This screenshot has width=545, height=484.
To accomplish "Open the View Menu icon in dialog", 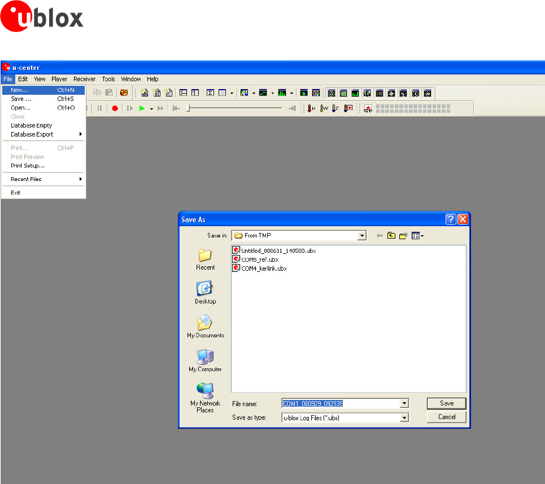I will [417, 236].
